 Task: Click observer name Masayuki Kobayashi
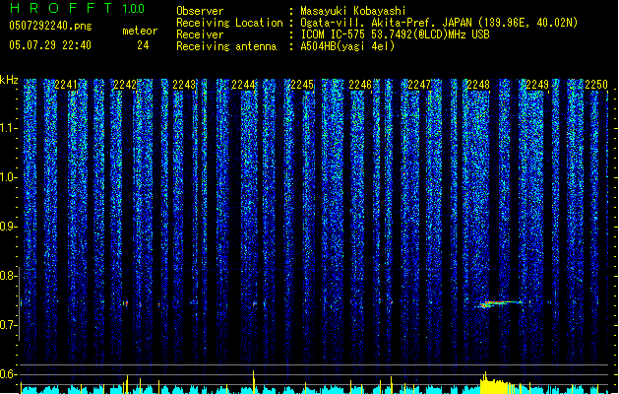point(353,11)
